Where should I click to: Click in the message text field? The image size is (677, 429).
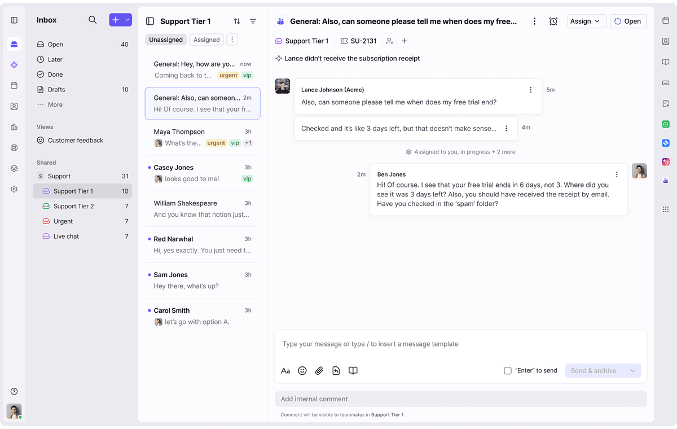click(460, 344)
